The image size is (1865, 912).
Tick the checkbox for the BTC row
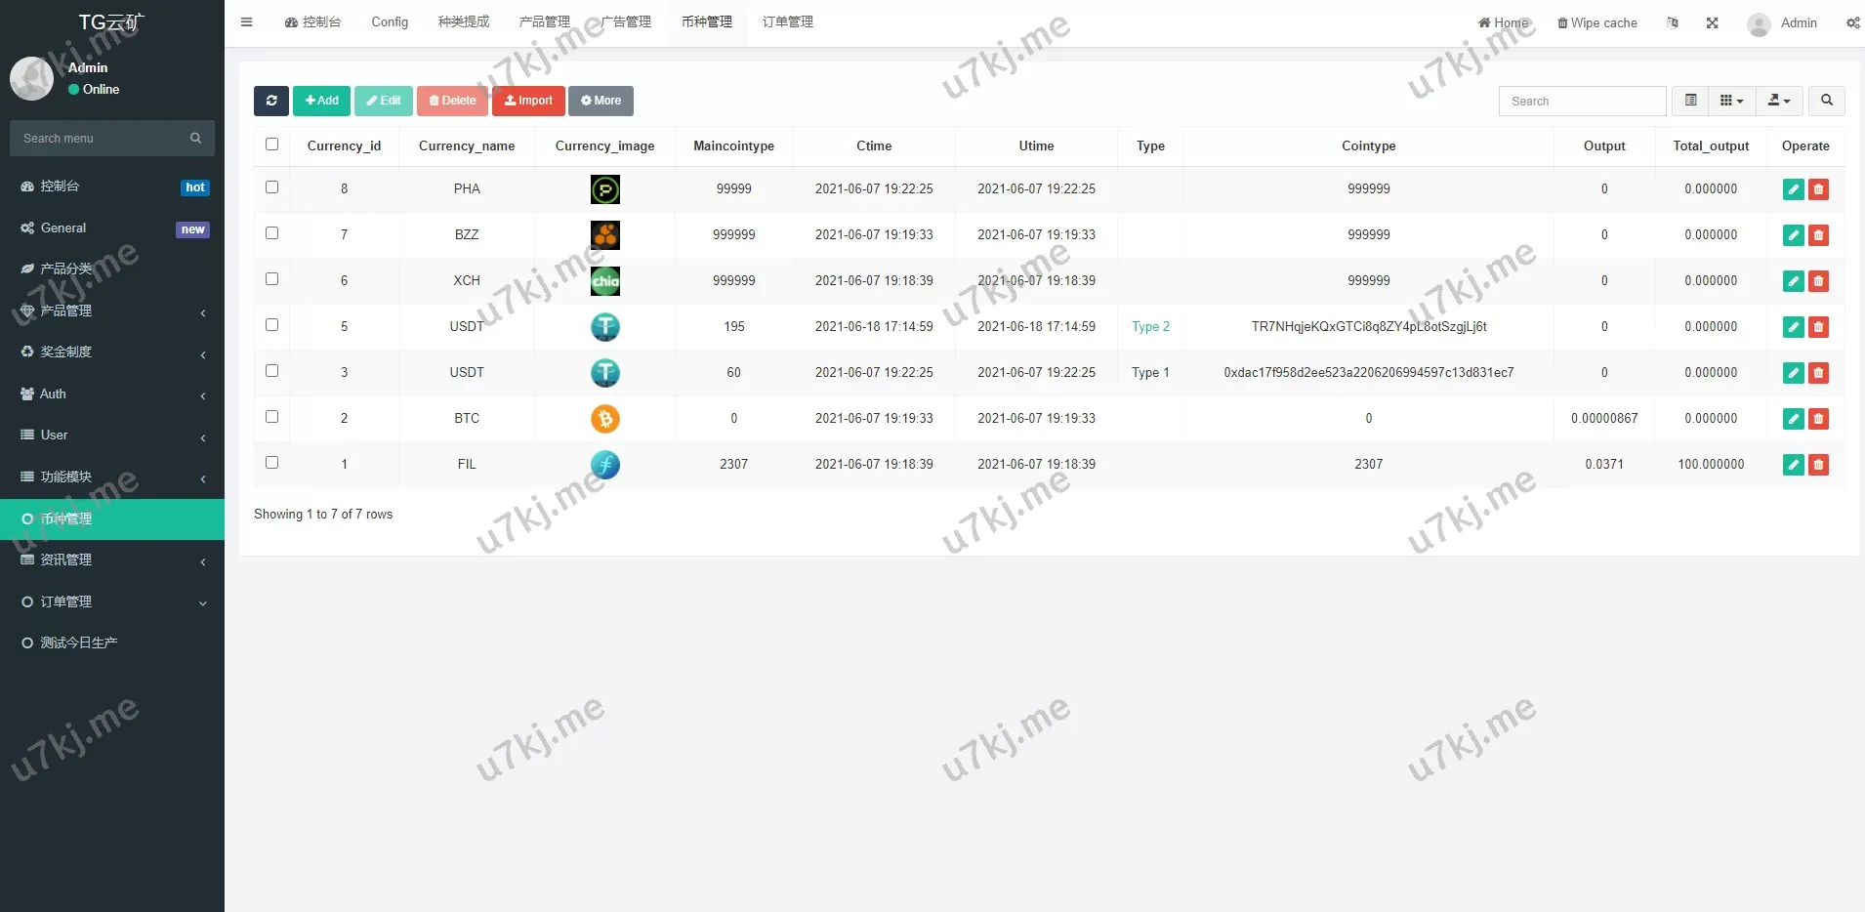272,417
